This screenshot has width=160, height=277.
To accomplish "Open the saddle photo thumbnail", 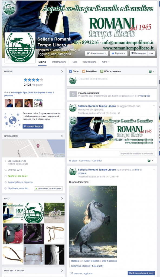I will click(13, 233).
